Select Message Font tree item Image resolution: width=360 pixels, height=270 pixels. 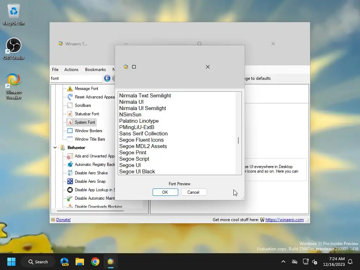point(86,89)
